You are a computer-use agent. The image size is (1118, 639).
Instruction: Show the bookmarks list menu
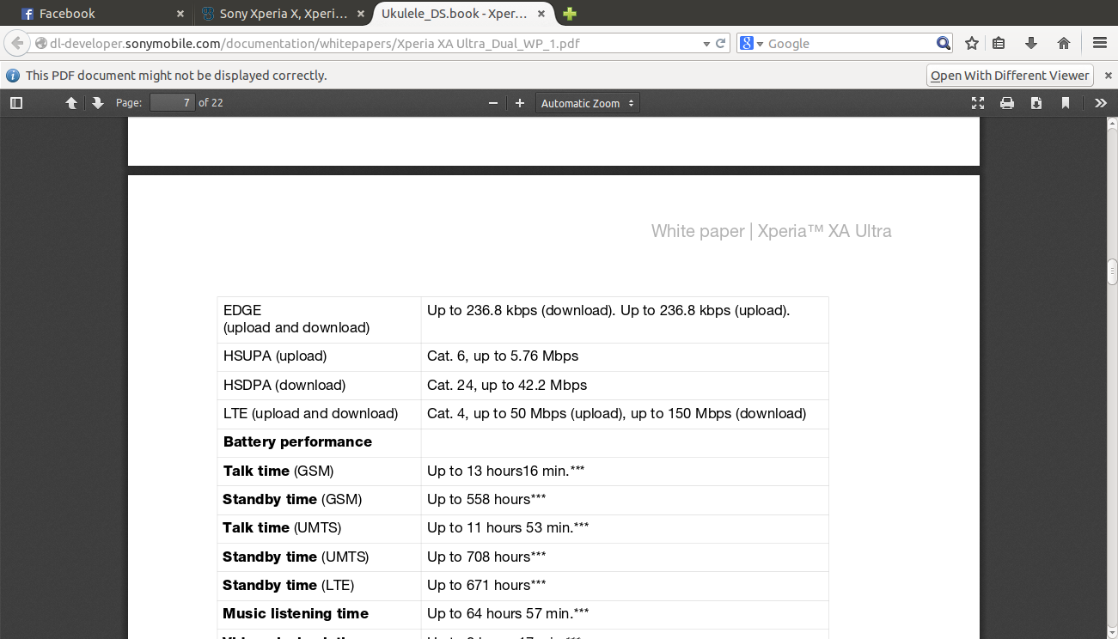[999, 44]
